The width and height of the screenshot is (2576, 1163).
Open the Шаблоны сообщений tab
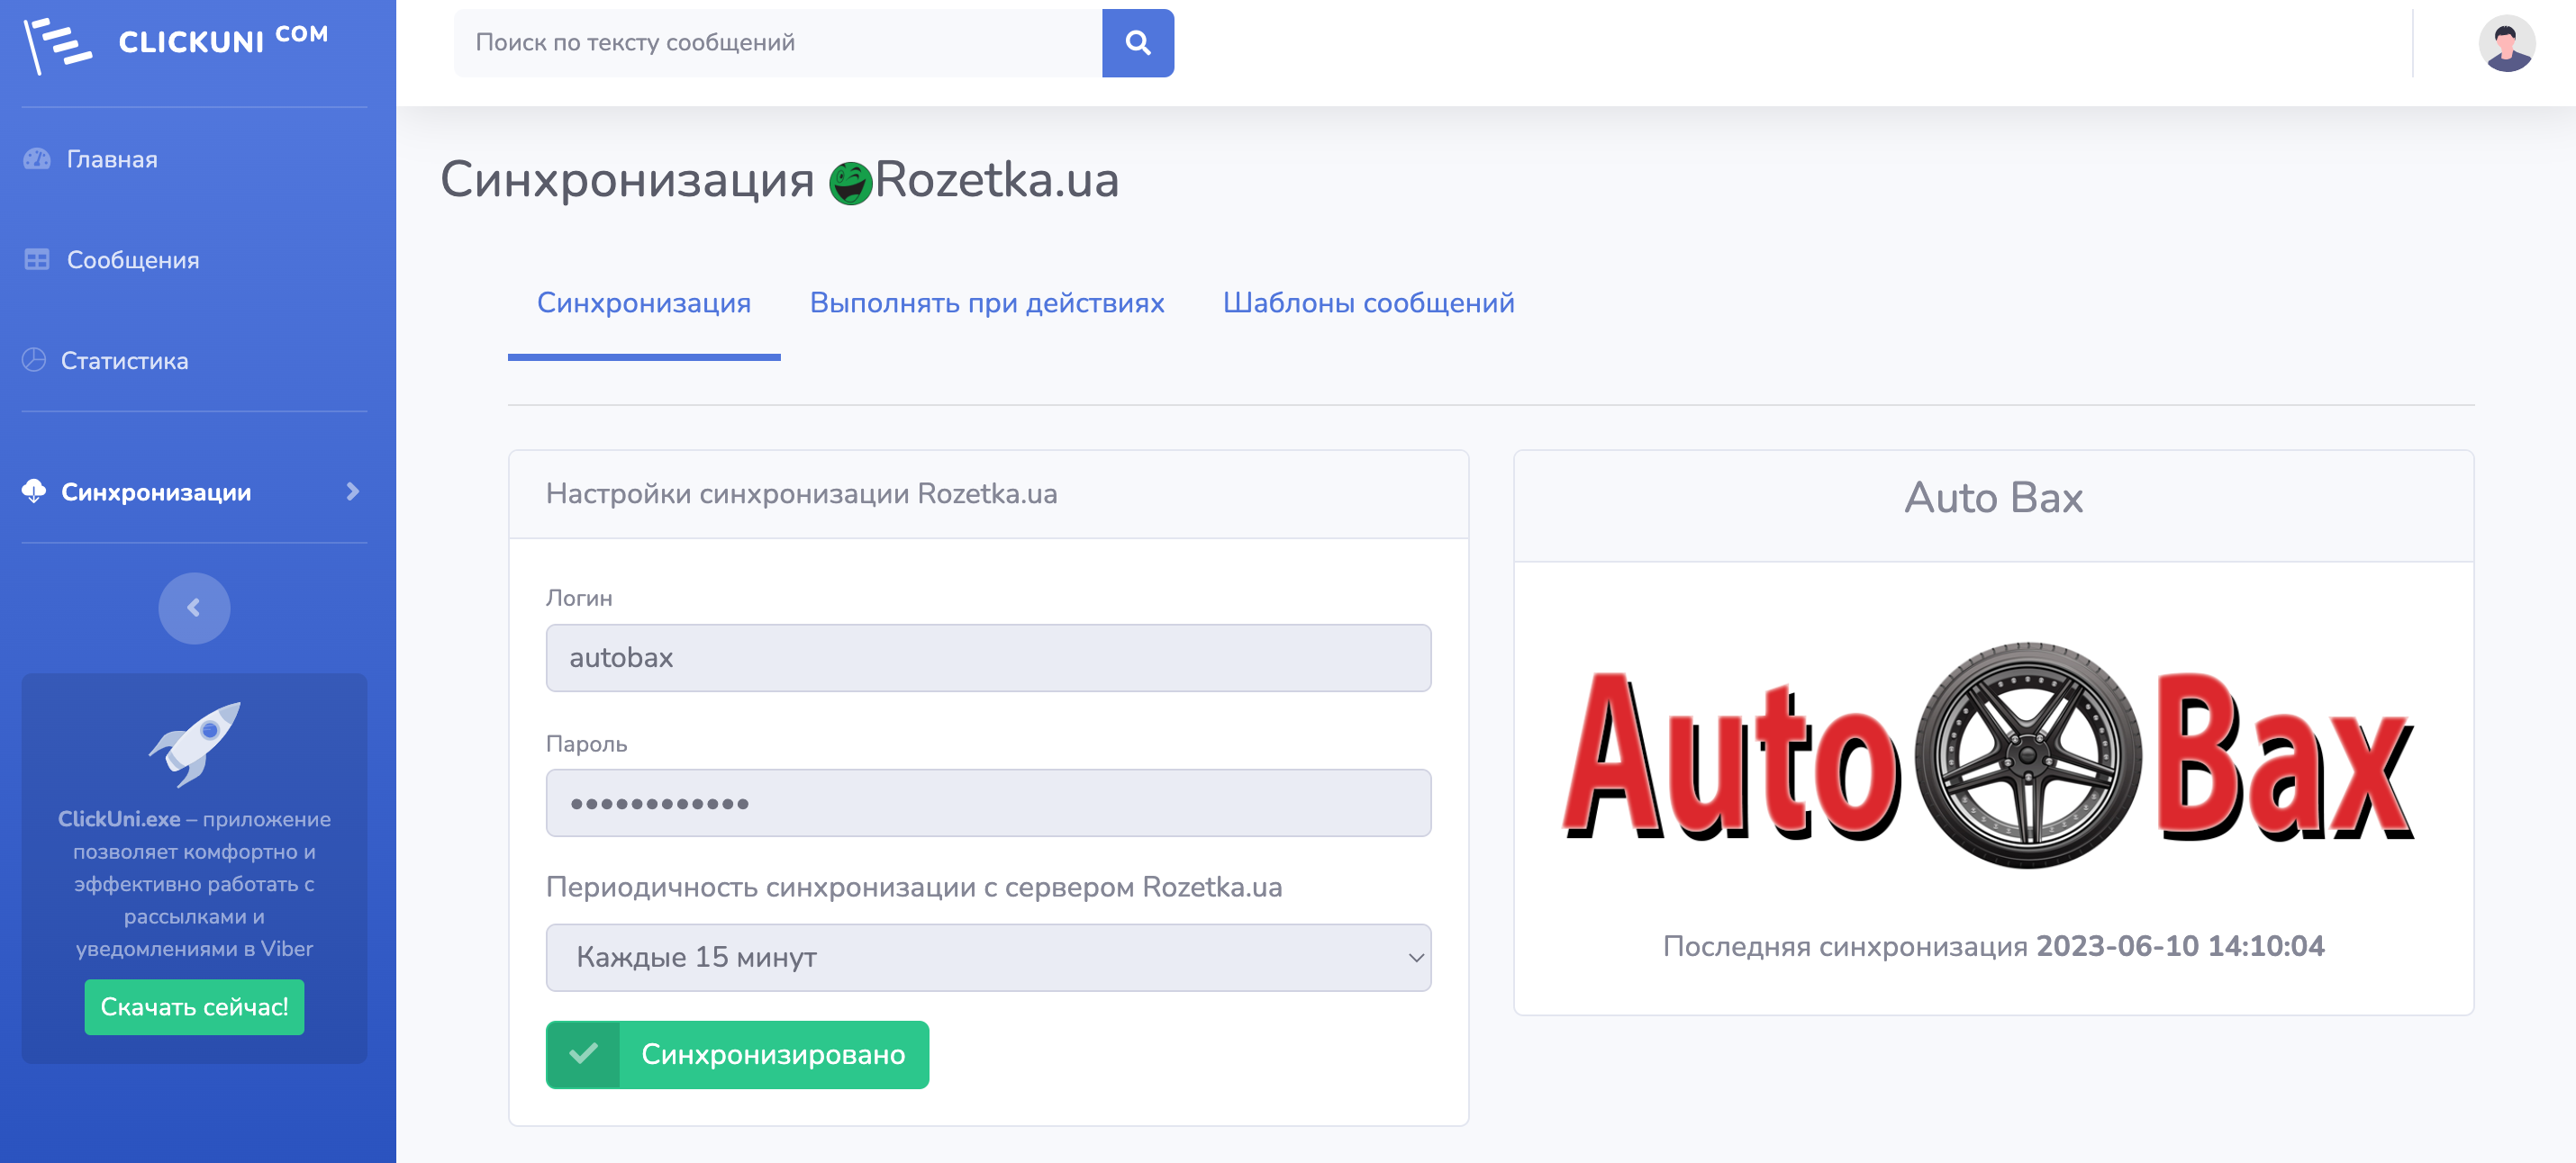point(1367,302)
